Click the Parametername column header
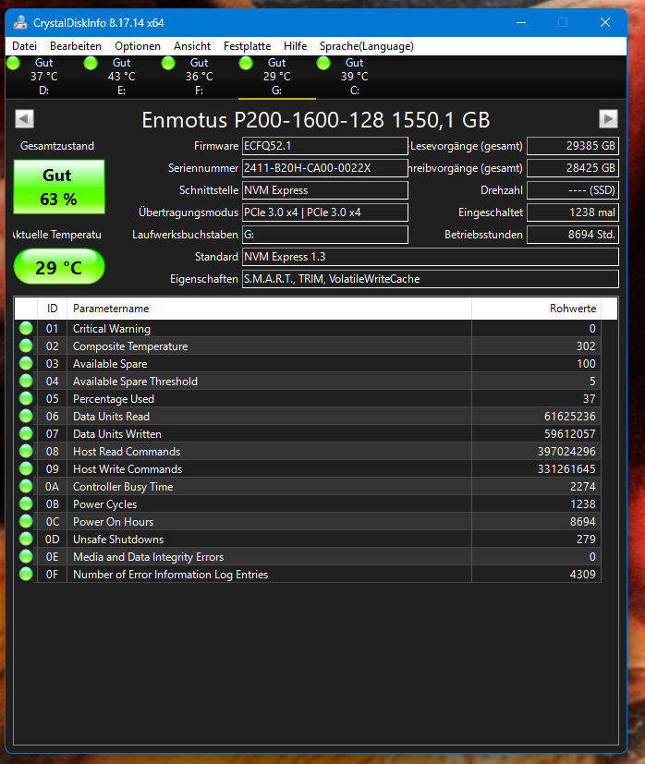This screenshot has height=764, width=645. click(x=269, y=309)
